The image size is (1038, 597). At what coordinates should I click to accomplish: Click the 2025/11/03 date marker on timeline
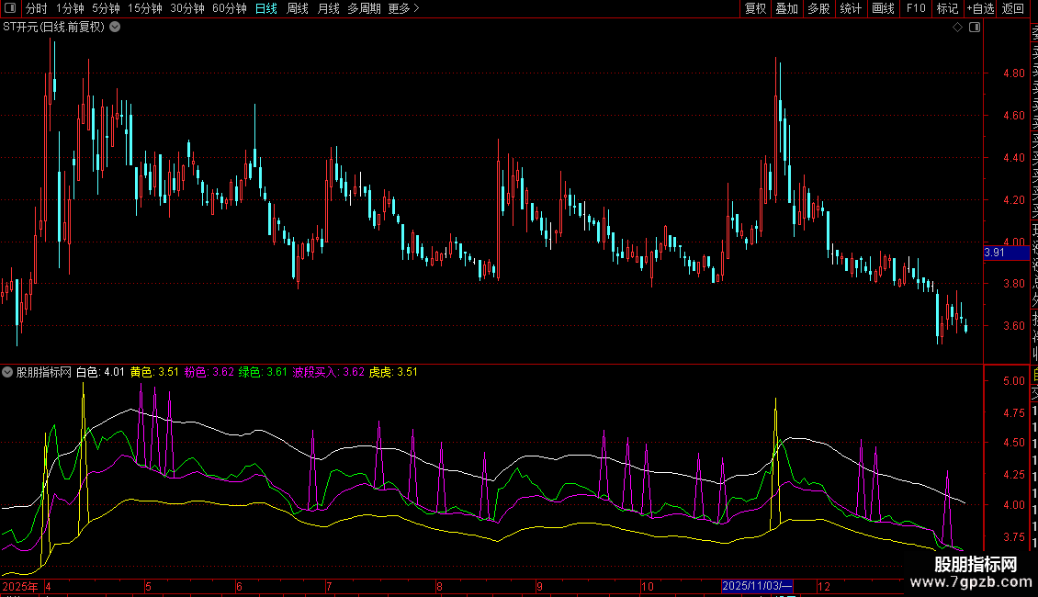pyautogui.click(x=756, y=586)
